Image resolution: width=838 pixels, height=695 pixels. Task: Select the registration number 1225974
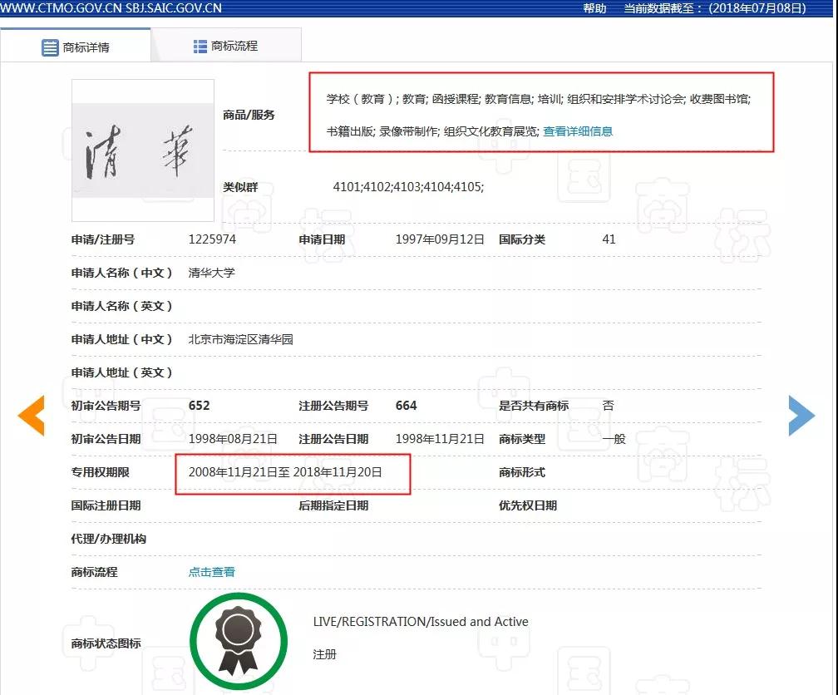click(x=212, y=239)
